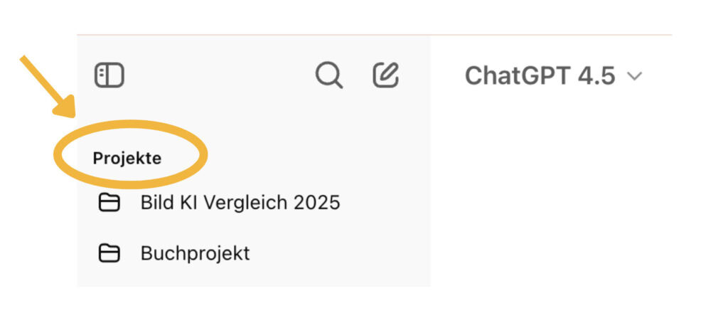Start a new chat with compose icon

coord(386,75)
